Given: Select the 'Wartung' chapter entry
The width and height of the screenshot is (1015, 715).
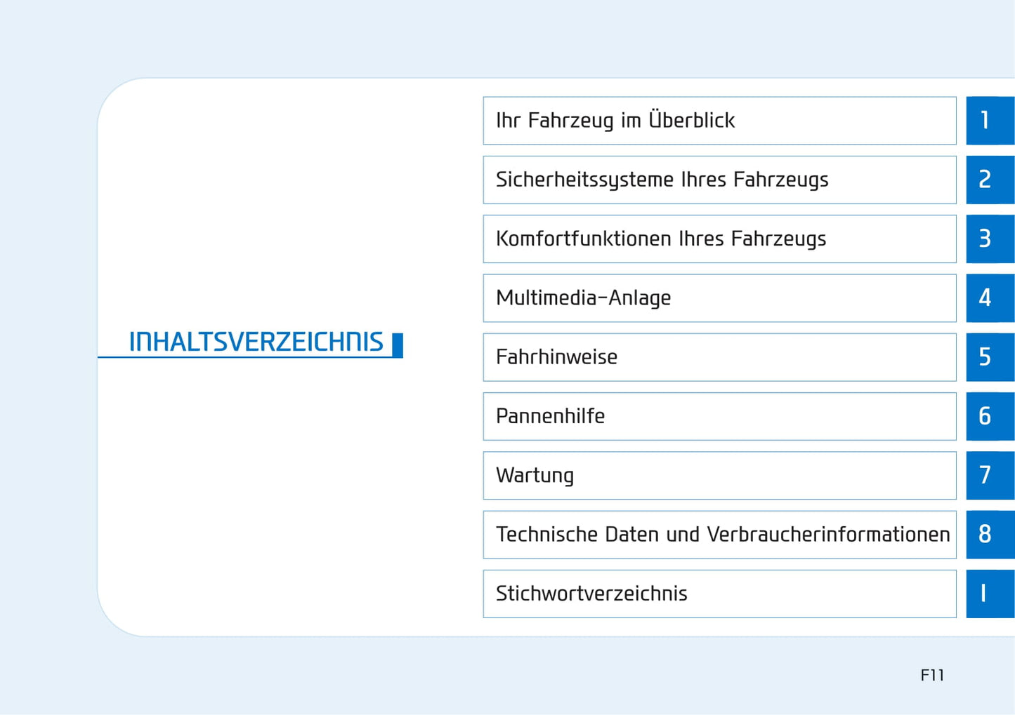Looking at the screenshot, I should [719, 476].
